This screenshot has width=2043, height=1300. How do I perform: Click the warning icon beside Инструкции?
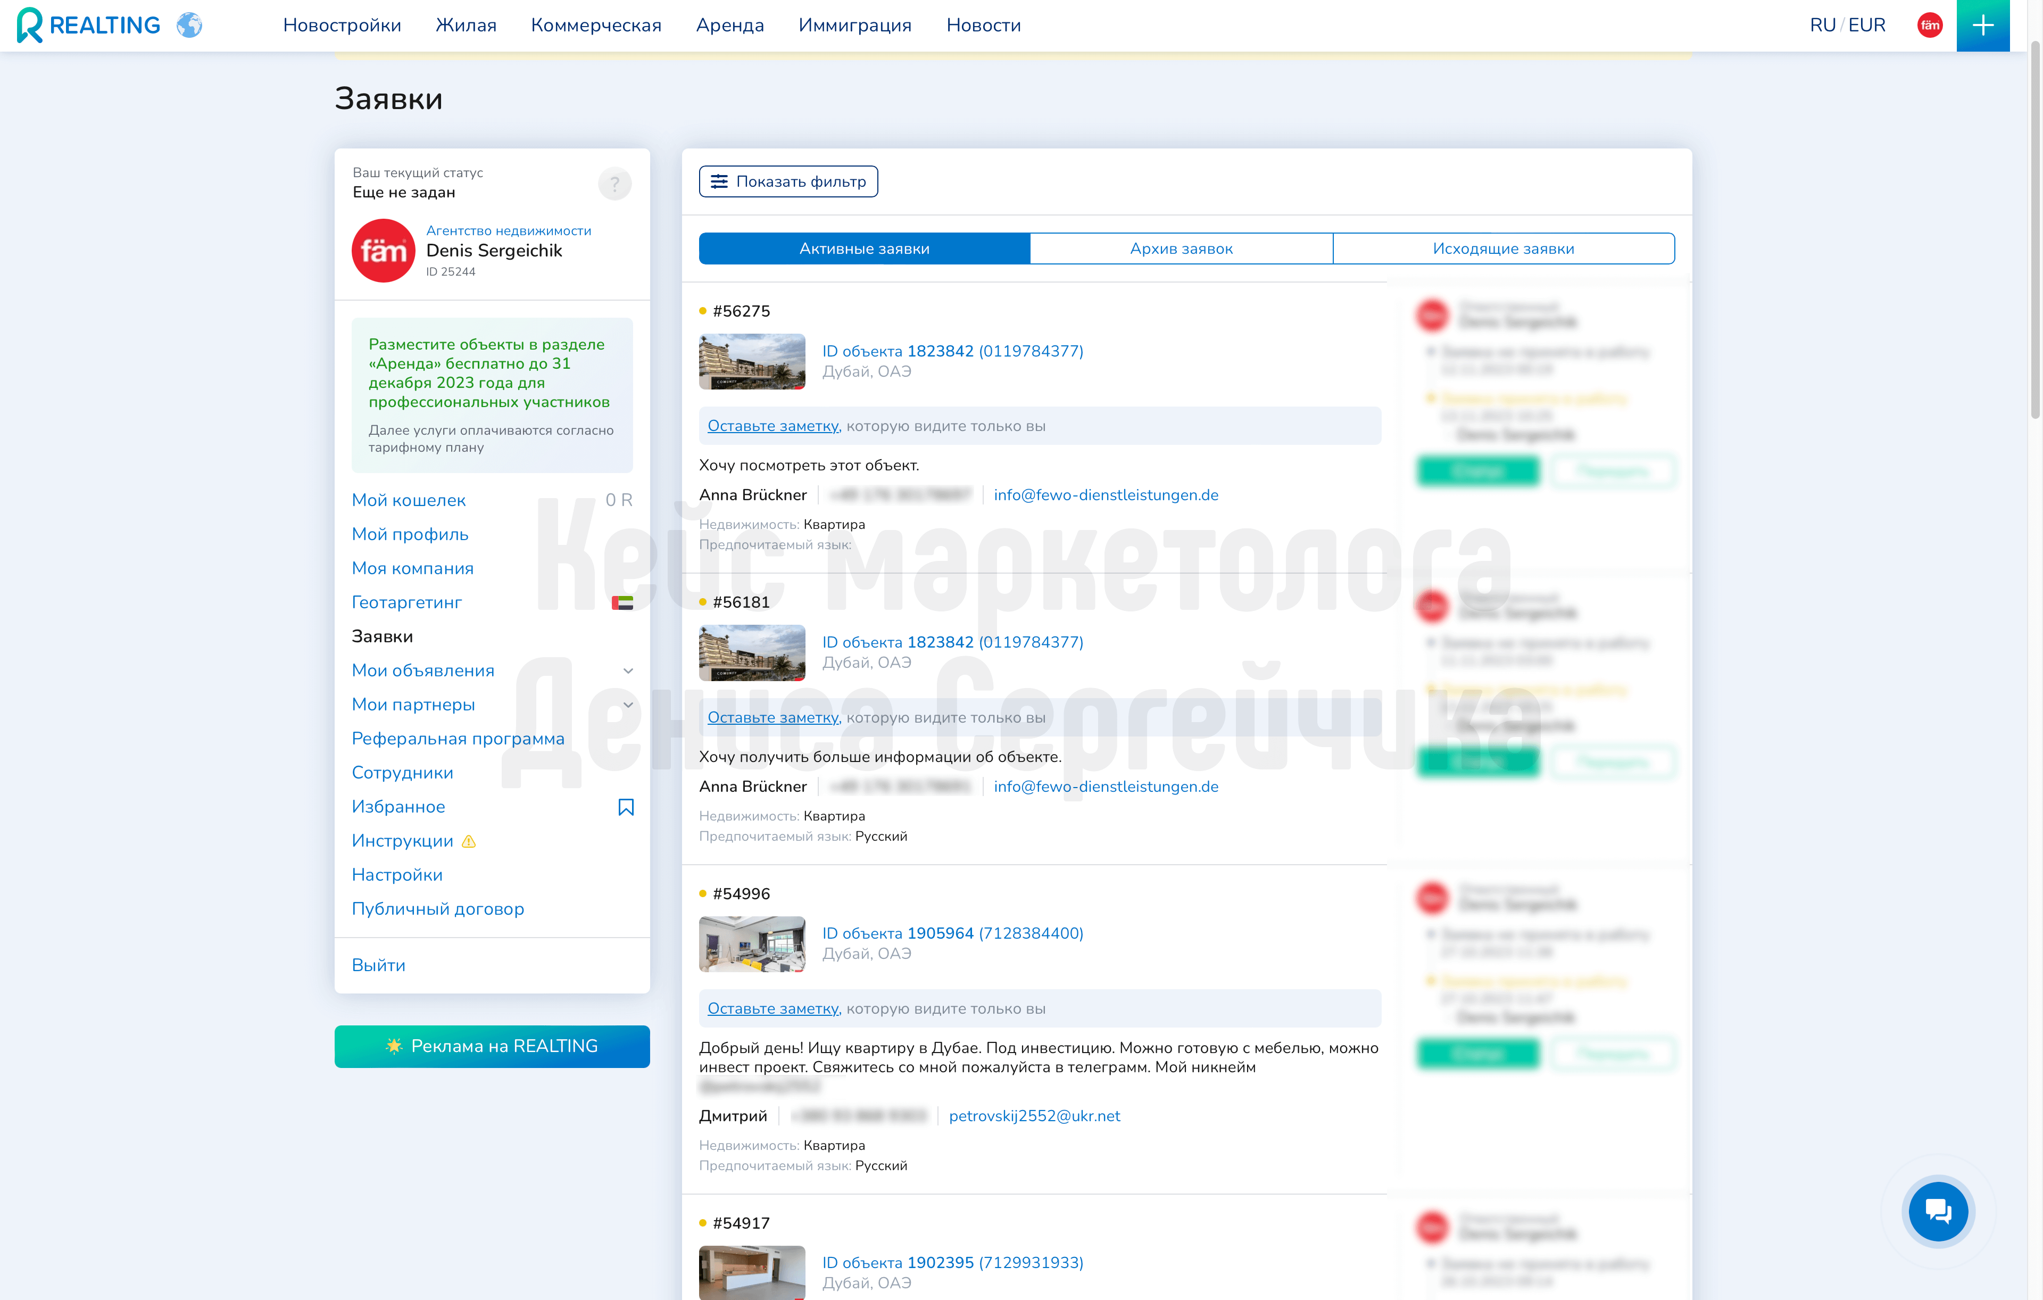pos(468,842)
